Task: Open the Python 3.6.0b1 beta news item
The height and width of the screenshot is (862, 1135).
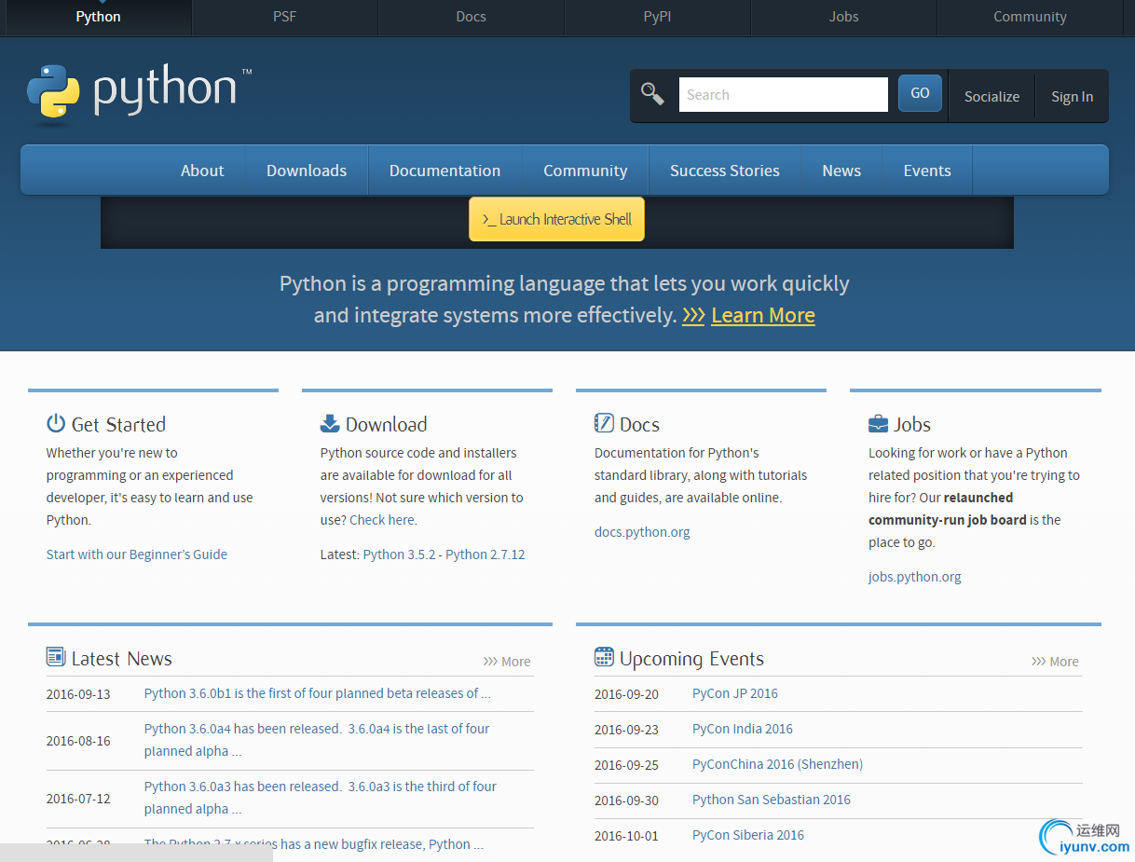Action: 317,693
